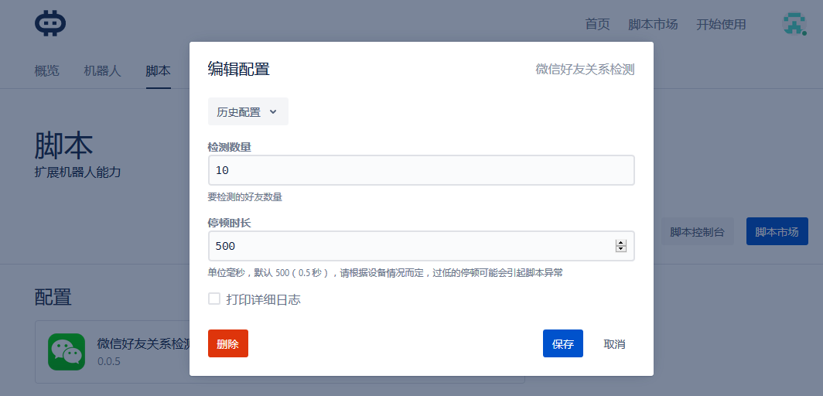Switch to the 概览 tab

(46, 70)
